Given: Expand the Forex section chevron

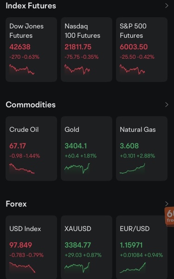Looking at the screenshot, I should (x=167, y=204).
